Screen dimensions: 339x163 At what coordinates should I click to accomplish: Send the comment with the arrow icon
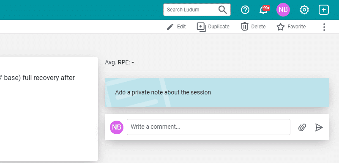coord(319,127)
